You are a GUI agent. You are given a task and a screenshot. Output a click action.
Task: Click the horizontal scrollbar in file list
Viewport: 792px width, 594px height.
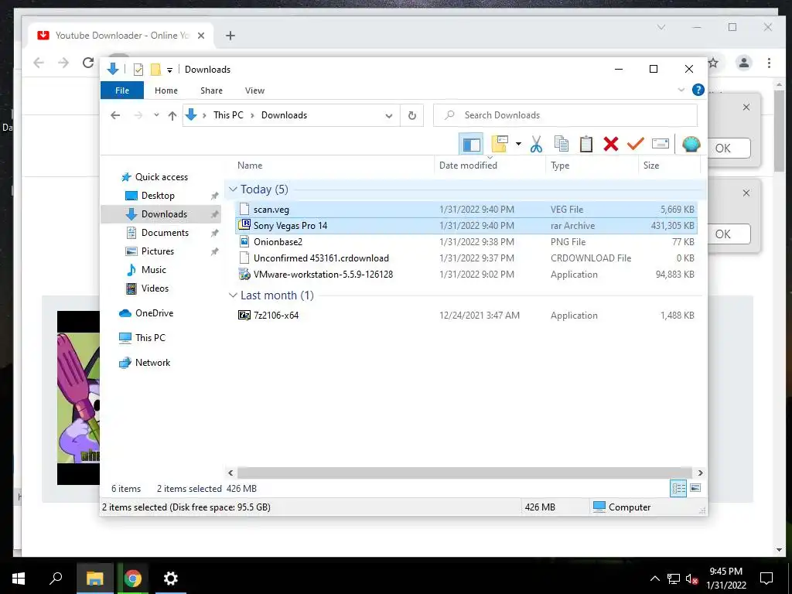point(465,473)
